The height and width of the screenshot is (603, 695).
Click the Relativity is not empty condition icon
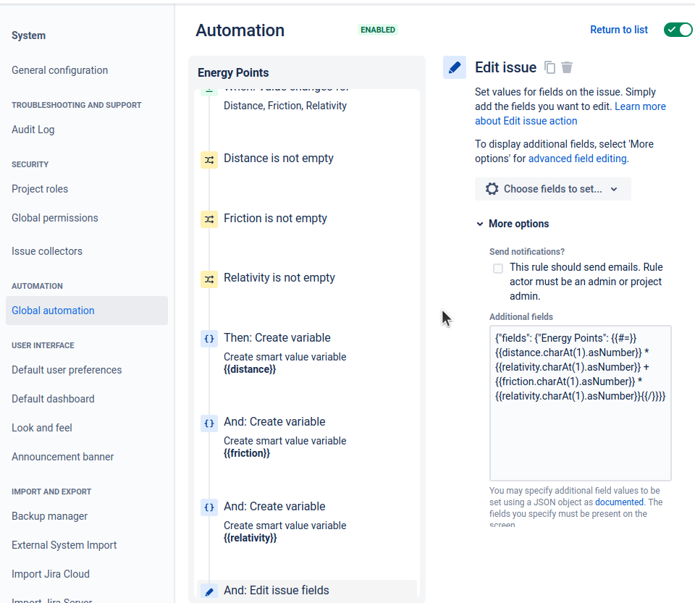[209, 279]
